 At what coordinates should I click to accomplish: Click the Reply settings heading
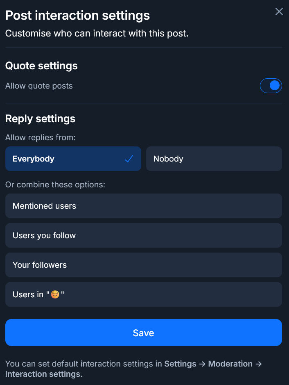pyautogui.click(x=40, y=118)
